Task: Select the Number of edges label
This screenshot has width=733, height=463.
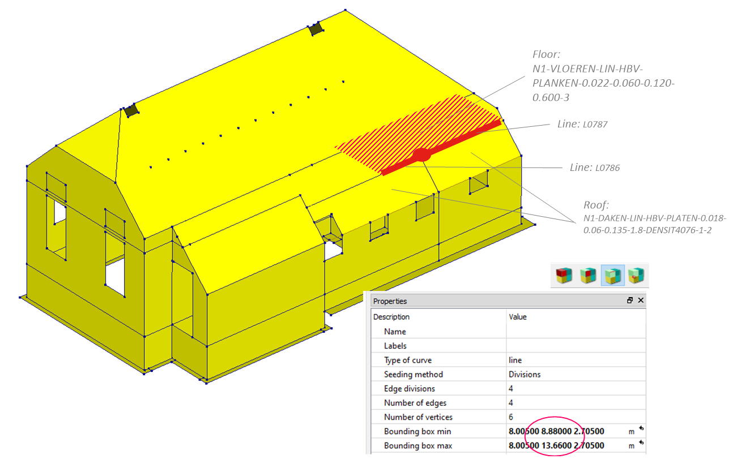Action: [415, 403]
